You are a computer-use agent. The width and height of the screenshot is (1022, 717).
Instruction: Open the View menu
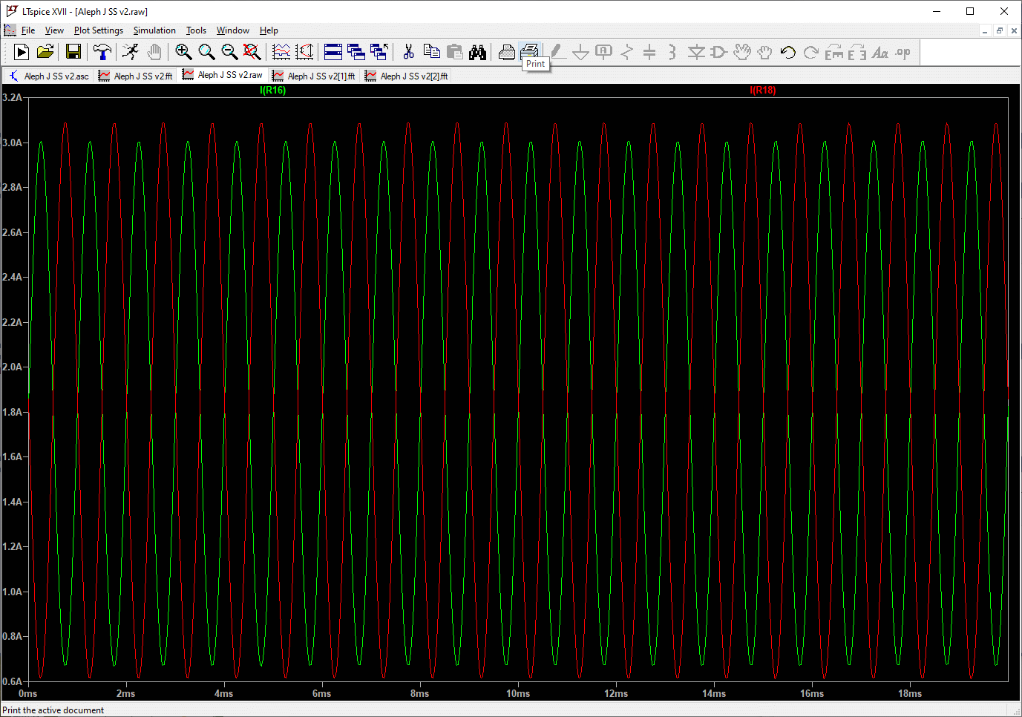pyautogui.click(x=54, y=30)
